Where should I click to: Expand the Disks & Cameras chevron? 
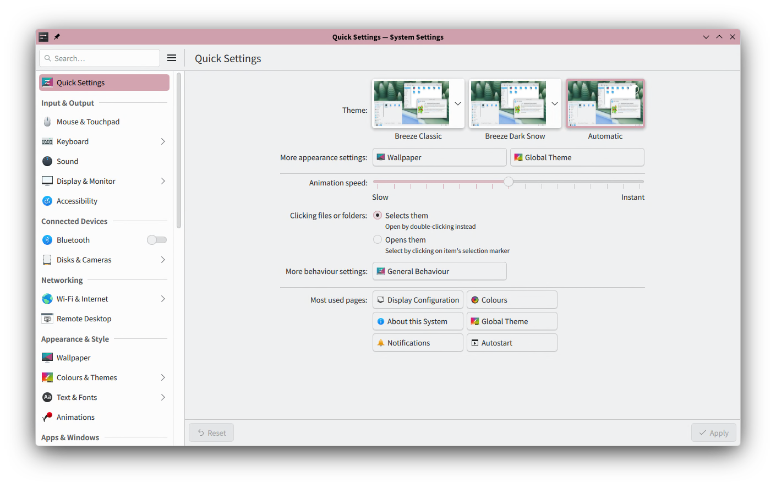[x=163, y=260]
